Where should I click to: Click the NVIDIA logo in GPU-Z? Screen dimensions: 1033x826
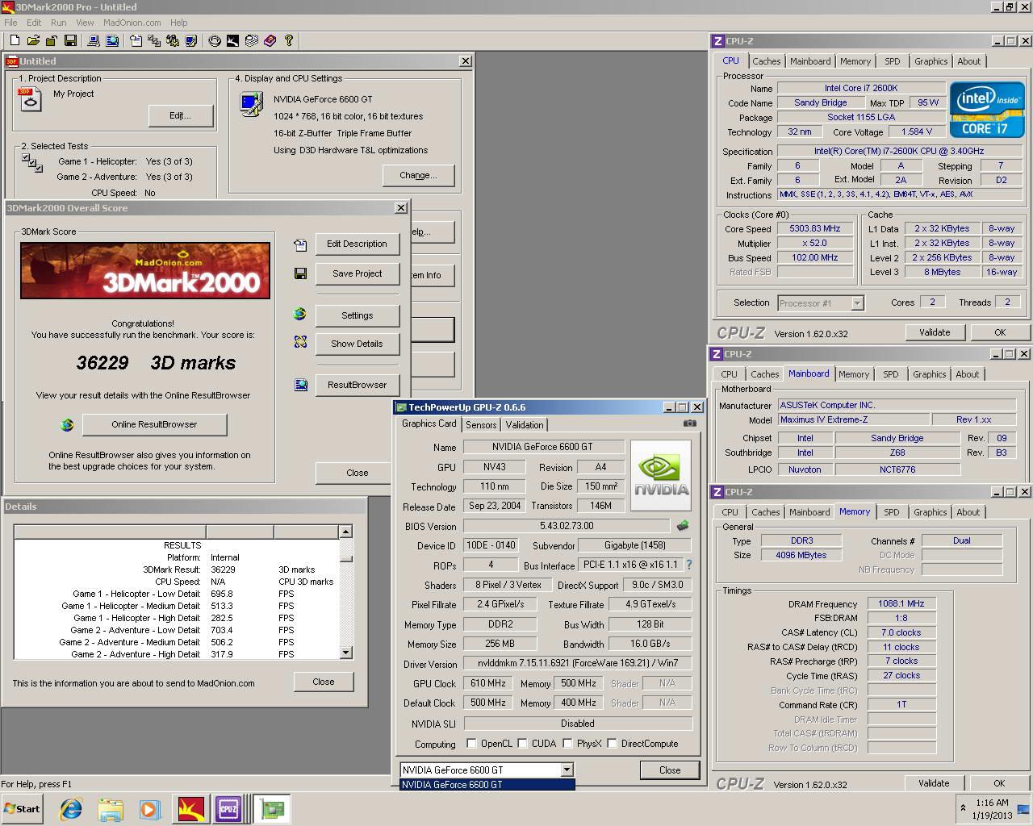661,475
